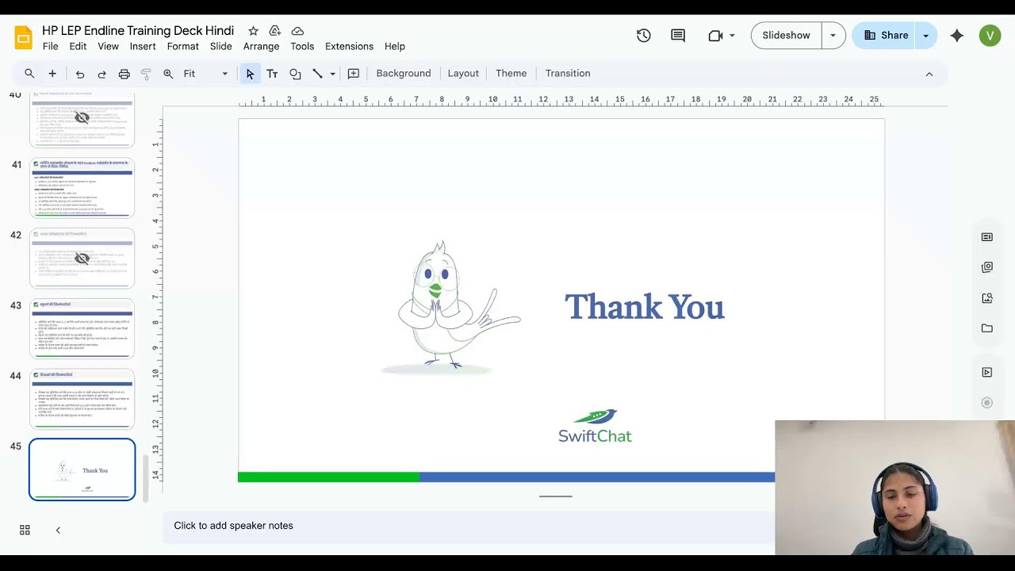Start the Slideshow
This screenshot has height=571, width=1015.
pyautogui.click(x=786, y=36)
